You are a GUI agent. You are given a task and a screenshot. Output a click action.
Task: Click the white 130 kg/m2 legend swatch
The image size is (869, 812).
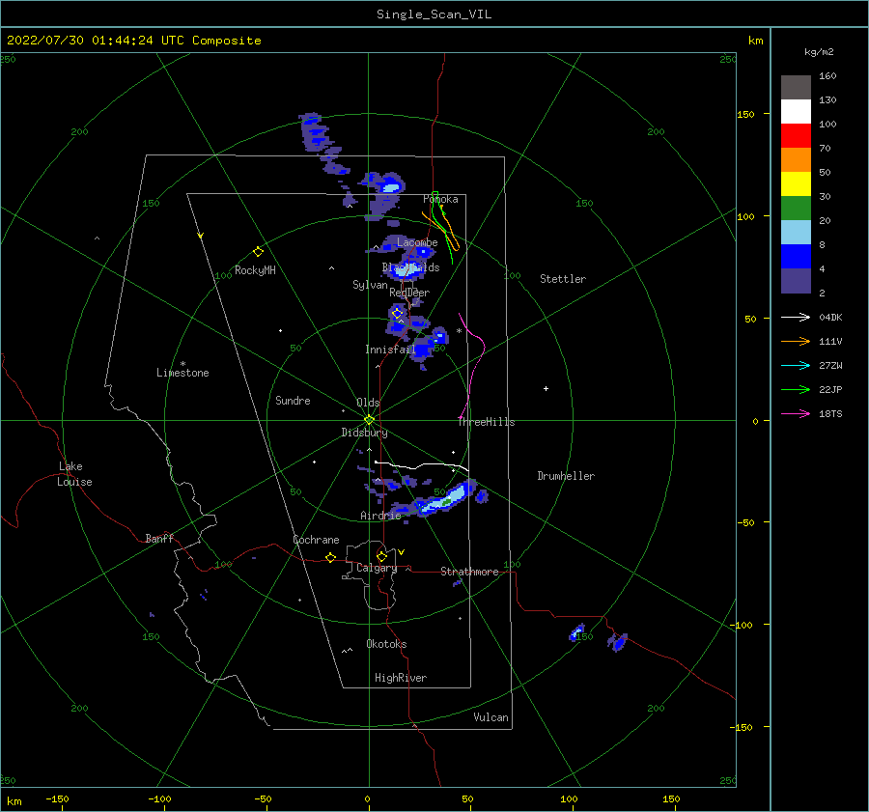click(x=796, y=111)
